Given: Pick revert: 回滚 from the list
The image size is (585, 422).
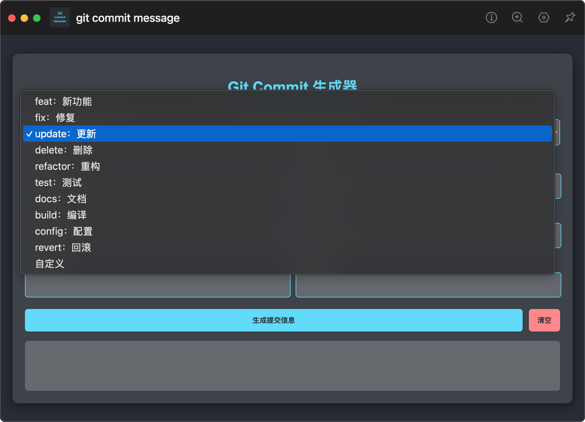Looking at the screenshot, I should pos(288,247).
